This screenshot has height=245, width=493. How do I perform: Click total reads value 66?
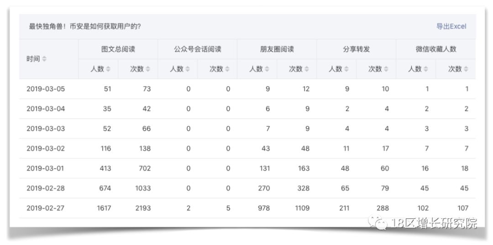point(147,129)
